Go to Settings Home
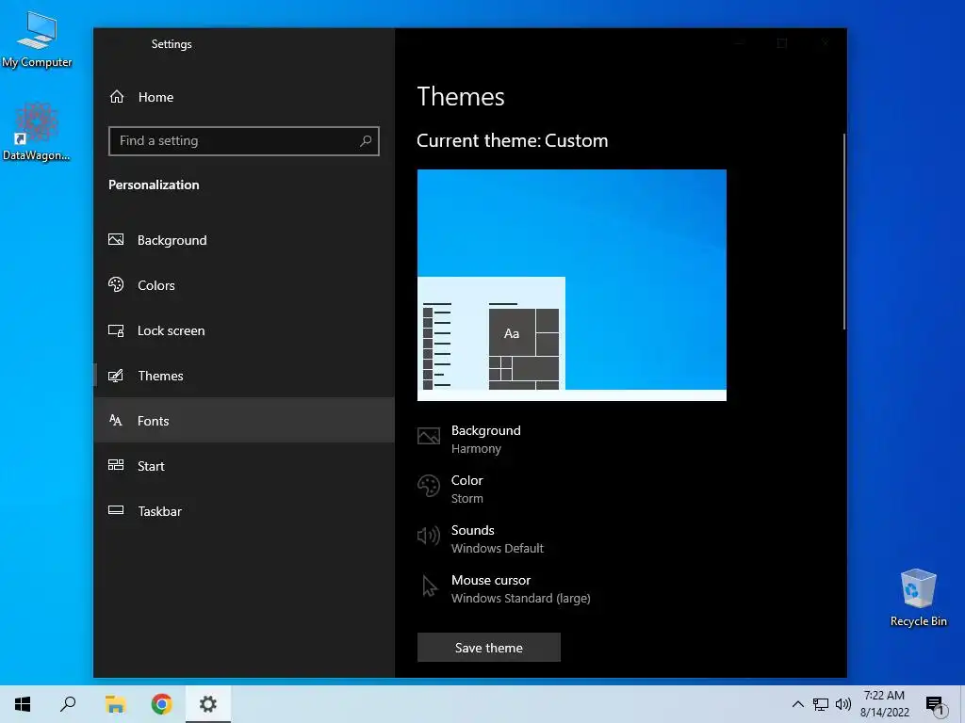 [x=244, y=97]
